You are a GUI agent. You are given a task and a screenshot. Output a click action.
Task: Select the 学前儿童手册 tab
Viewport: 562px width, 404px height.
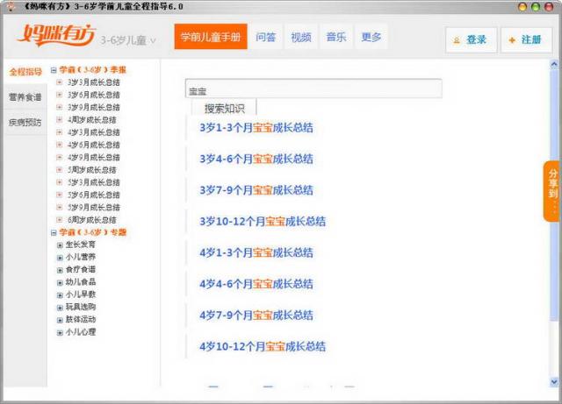(211, 37)
